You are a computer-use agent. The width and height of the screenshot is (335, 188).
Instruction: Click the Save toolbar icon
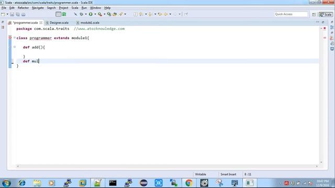pyautogui.click(x=12, y=14)
